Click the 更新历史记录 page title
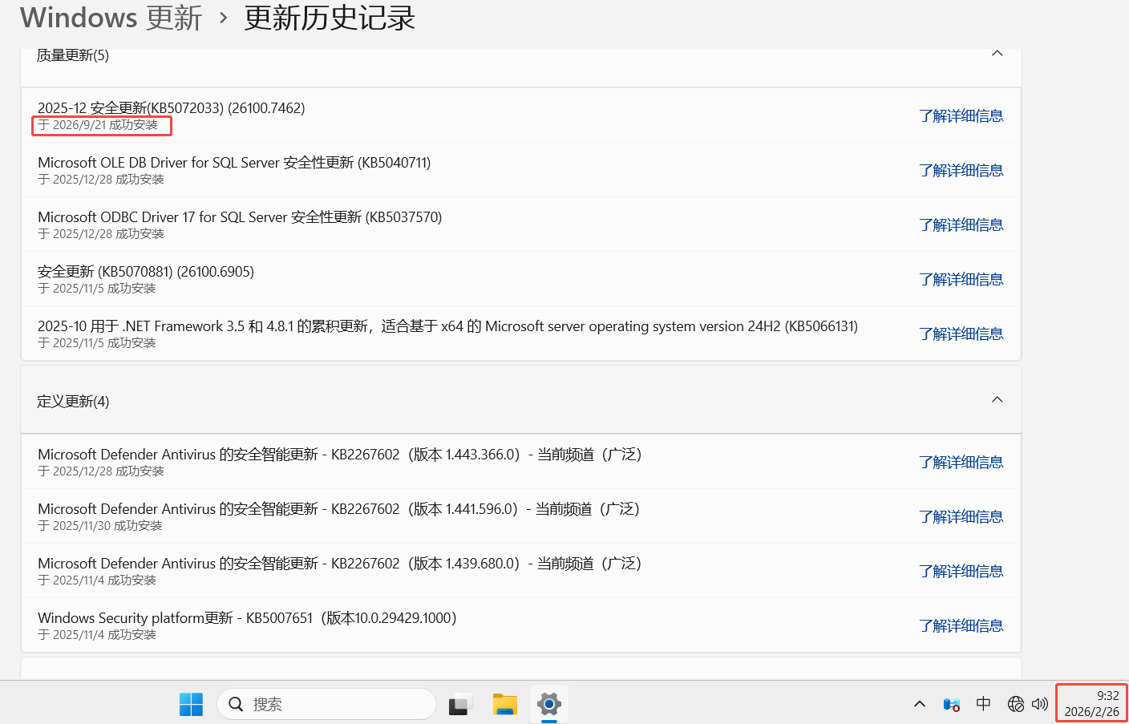 (330, 18)
